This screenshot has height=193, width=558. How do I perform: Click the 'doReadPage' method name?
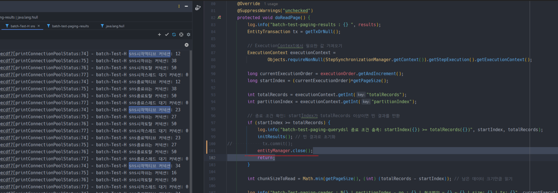tap(288, 18)
